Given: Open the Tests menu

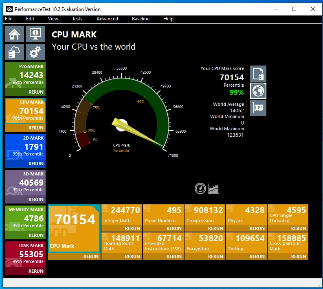Looking at the screenshot, I should click(77, 19).
